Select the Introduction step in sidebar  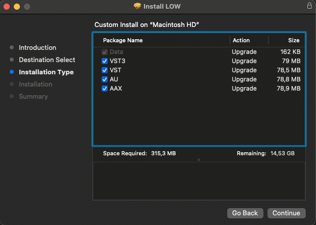[37, 47]
